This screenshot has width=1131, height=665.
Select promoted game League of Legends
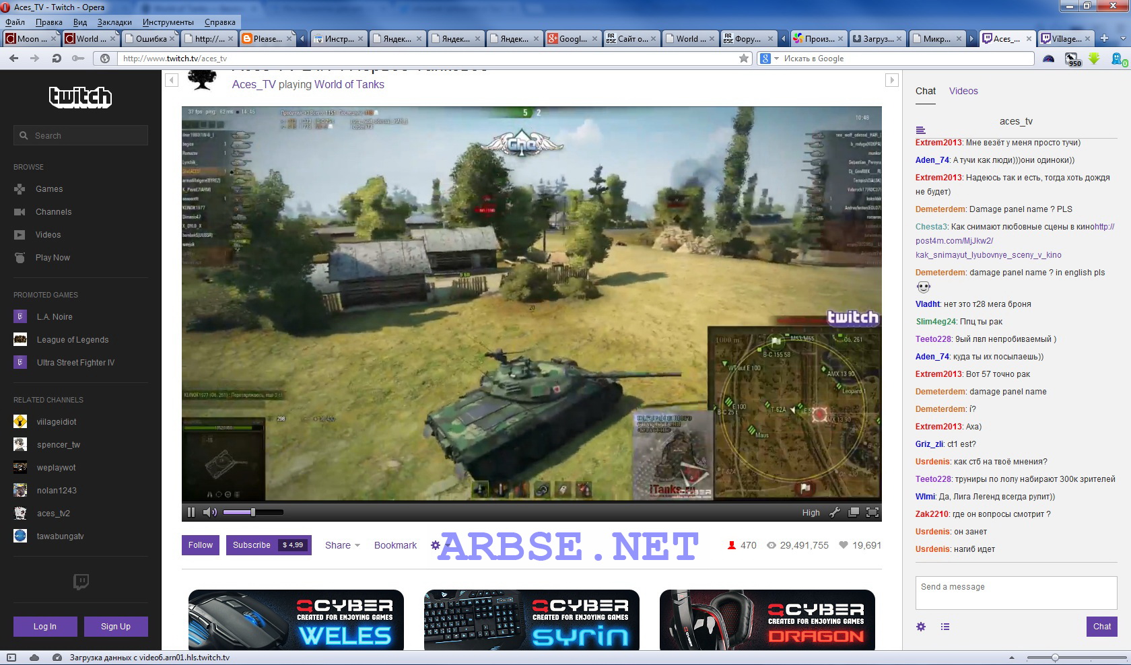73,340
